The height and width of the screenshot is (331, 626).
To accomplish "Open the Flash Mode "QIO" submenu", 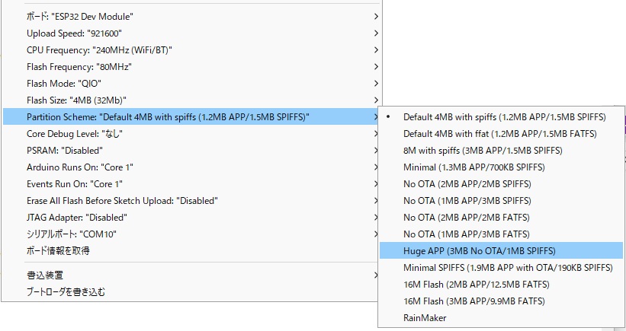I will 191,83.
